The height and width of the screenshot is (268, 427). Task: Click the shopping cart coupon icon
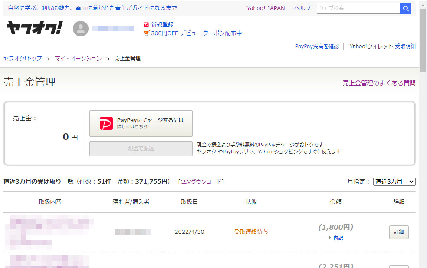tap(146, 33)
